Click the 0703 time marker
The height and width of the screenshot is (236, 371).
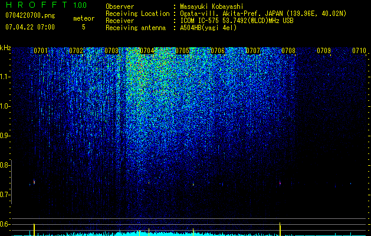[111, 51]
